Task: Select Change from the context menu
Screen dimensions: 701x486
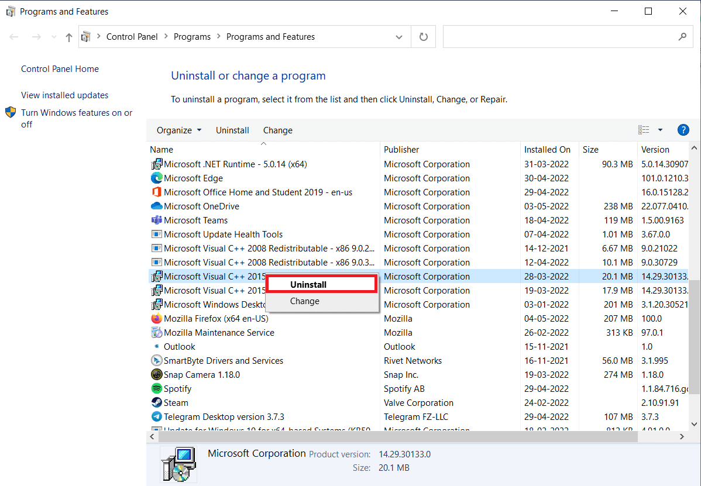Action: [321, 301]
